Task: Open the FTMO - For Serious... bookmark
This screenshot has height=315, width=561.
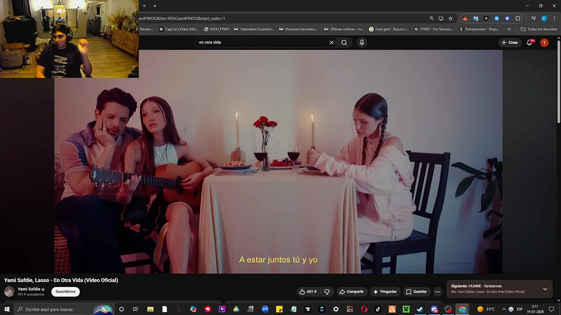Action: pos(433,29)
